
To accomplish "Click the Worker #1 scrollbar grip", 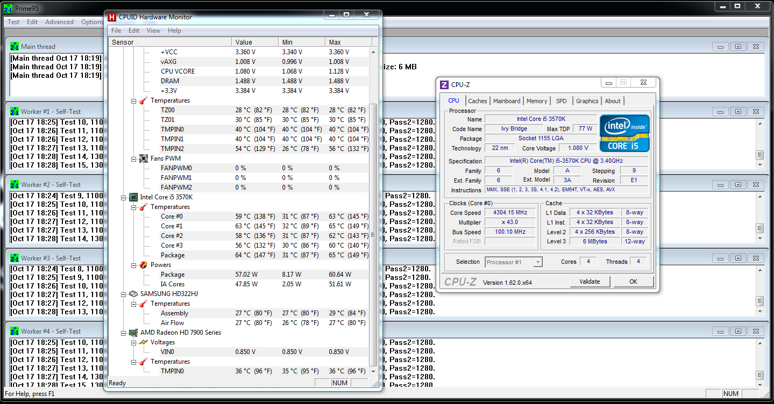I will pos(759,155).
